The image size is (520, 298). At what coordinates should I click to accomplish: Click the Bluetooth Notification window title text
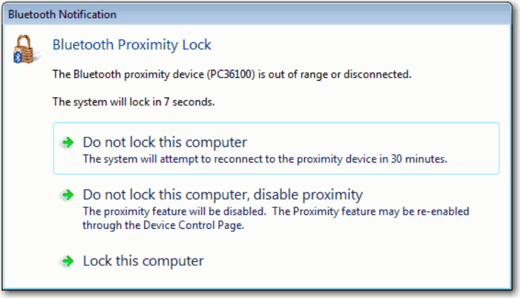point(62,14)
